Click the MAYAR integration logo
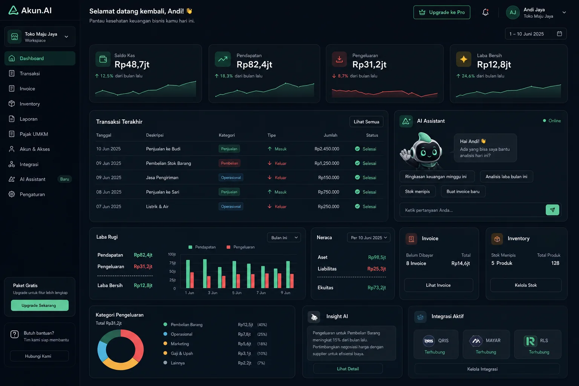 tap(476, 341)
